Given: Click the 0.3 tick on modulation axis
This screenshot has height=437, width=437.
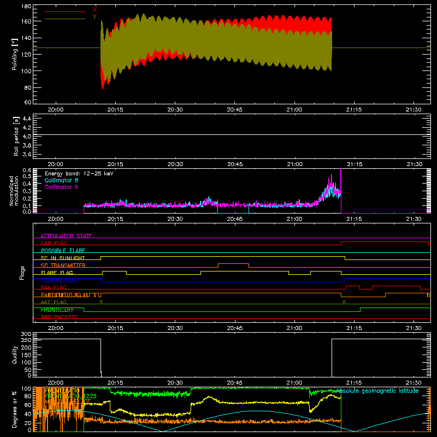Looking at the screenshot, I should tap(27, 191).
